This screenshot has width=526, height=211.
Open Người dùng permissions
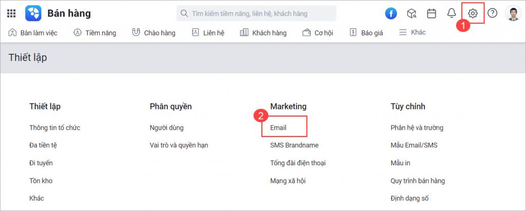point(167,128)
